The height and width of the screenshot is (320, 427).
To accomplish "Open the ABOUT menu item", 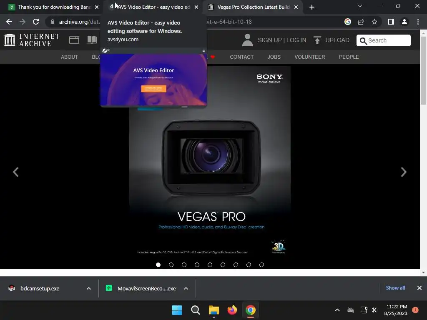I will pos(70,57).
